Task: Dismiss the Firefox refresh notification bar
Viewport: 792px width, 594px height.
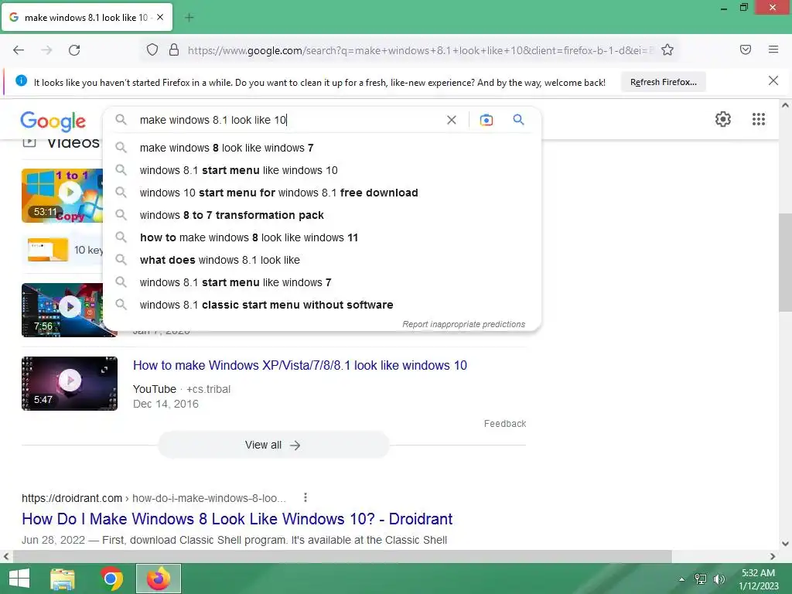Action: coord(773,80)
